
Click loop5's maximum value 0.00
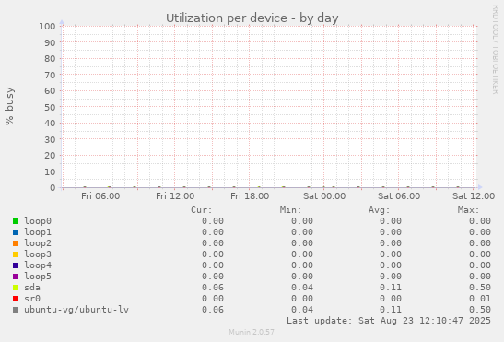(x=480, y=277)
